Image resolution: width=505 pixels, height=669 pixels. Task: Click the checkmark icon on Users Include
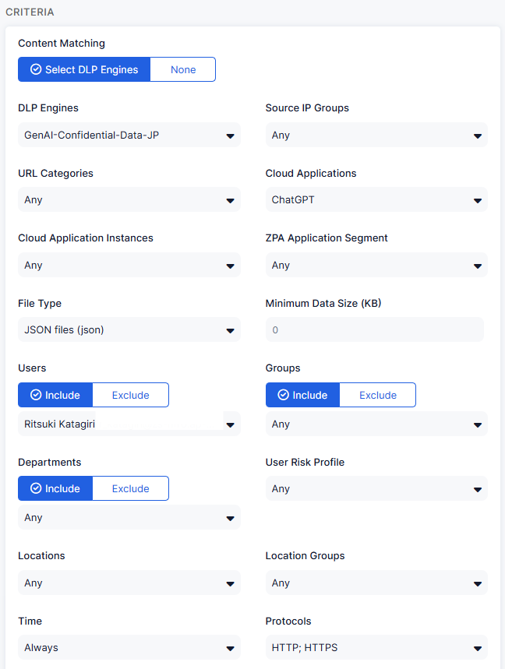(36, 395)
